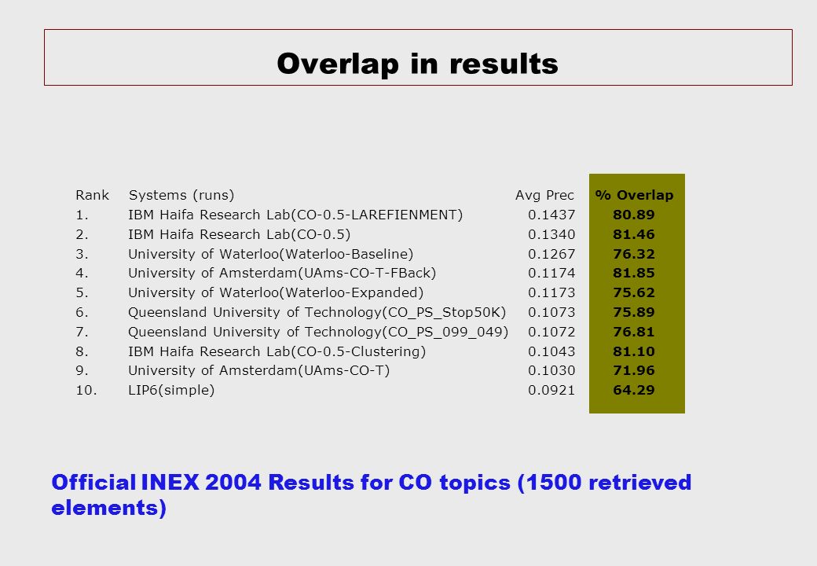This screenshot has height=566, width=817.
Task: Click average precision value 0.1174
Action: click(551, 273)
